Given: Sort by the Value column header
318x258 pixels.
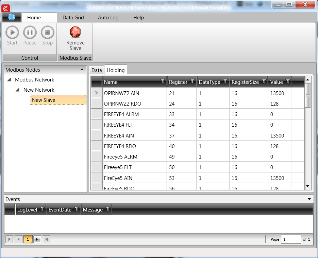Looking at the screenshot, I should (x=277, y=82).
